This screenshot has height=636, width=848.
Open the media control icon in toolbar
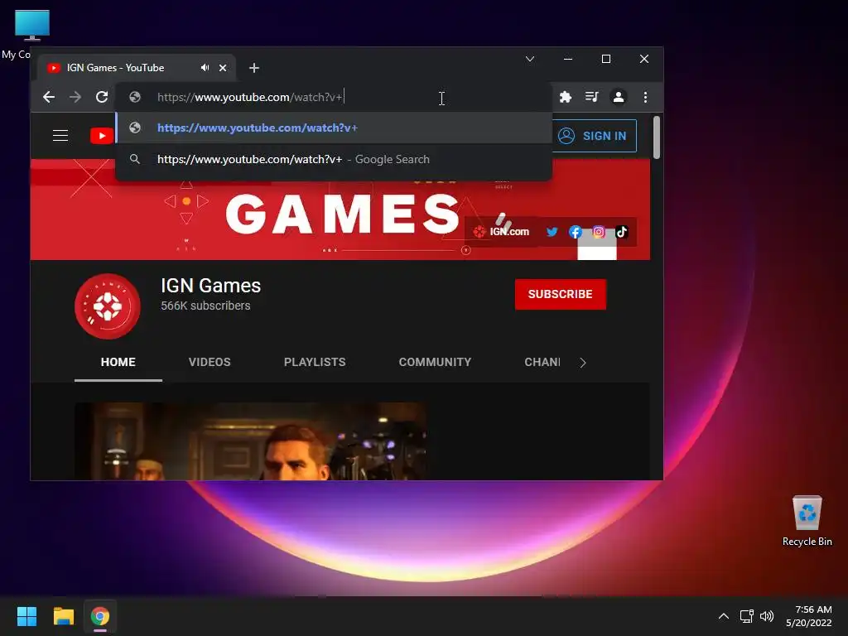coord(591,97)
